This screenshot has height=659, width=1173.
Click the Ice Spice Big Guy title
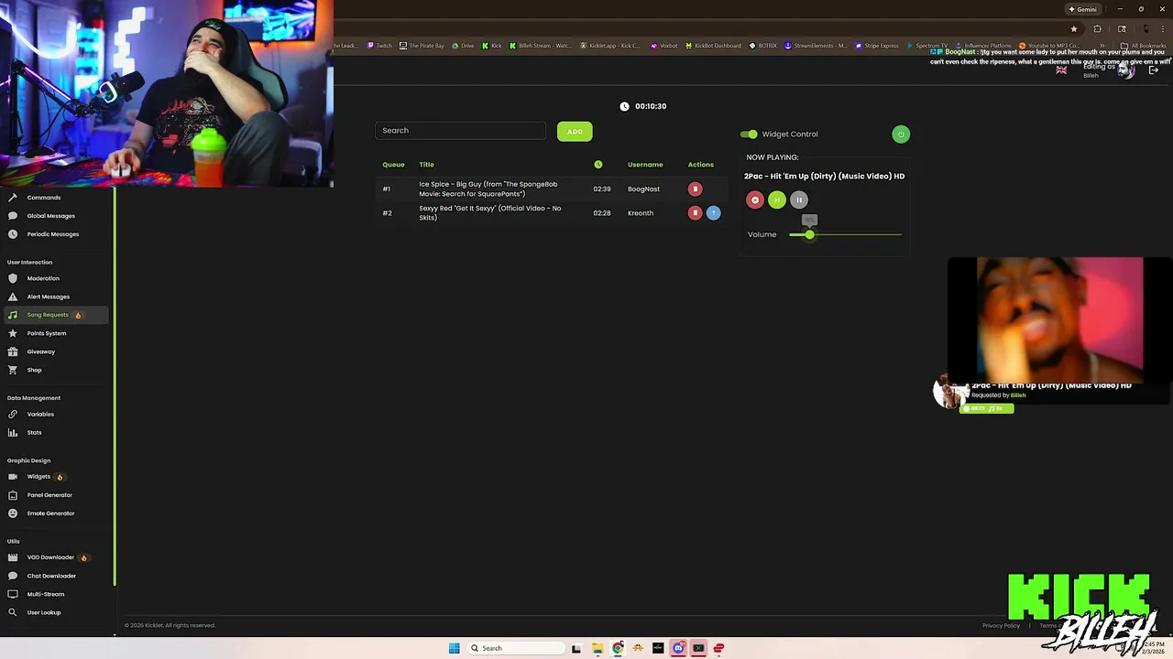tap(488, 189)
